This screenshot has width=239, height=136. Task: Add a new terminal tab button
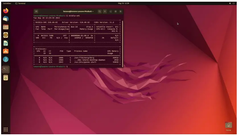[x=36, y=11]
